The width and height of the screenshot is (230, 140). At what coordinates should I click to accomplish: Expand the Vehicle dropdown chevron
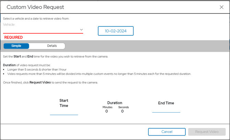pos(81,30)
